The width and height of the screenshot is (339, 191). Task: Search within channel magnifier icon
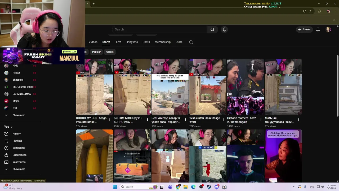click(191, 42)
